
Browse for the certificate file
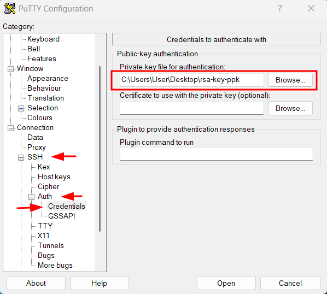[x=290, y=108]
